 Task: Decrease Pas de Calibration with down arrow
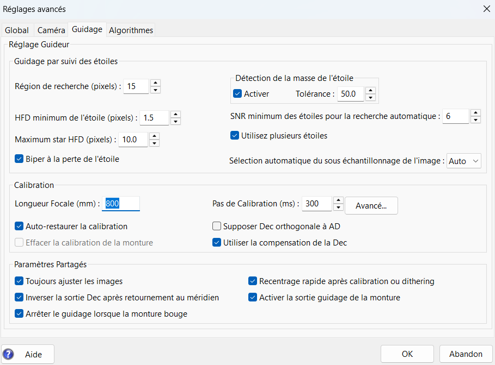[338, 207]
